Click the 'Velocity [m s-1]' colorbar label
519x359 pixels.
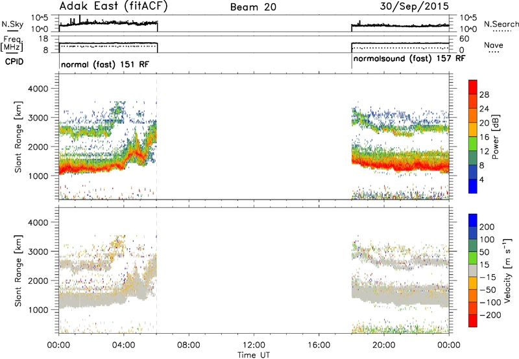[507, 271]
